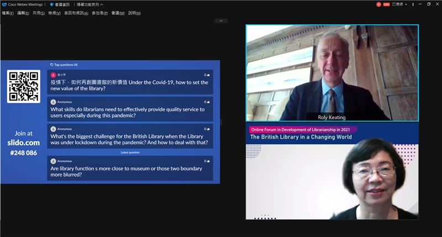
Task: Click the Latest question divider label
Action: (130, 152)
